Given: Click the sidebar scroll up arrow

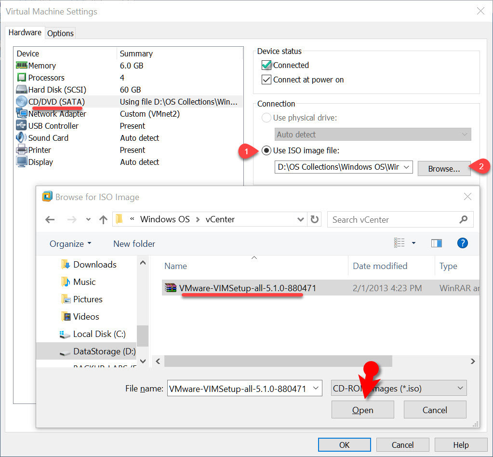Looking at the screenshot, I should pos(143,263).
